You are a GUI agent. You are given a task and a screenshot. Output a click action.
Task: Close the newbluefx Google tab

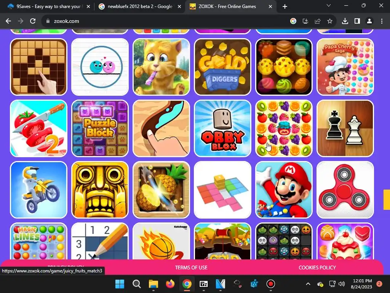(179, 6)
